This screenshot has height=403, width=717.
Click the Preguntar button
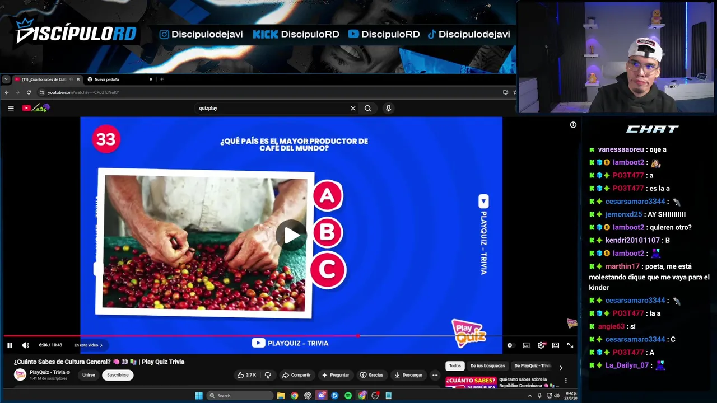pos(336,375)
